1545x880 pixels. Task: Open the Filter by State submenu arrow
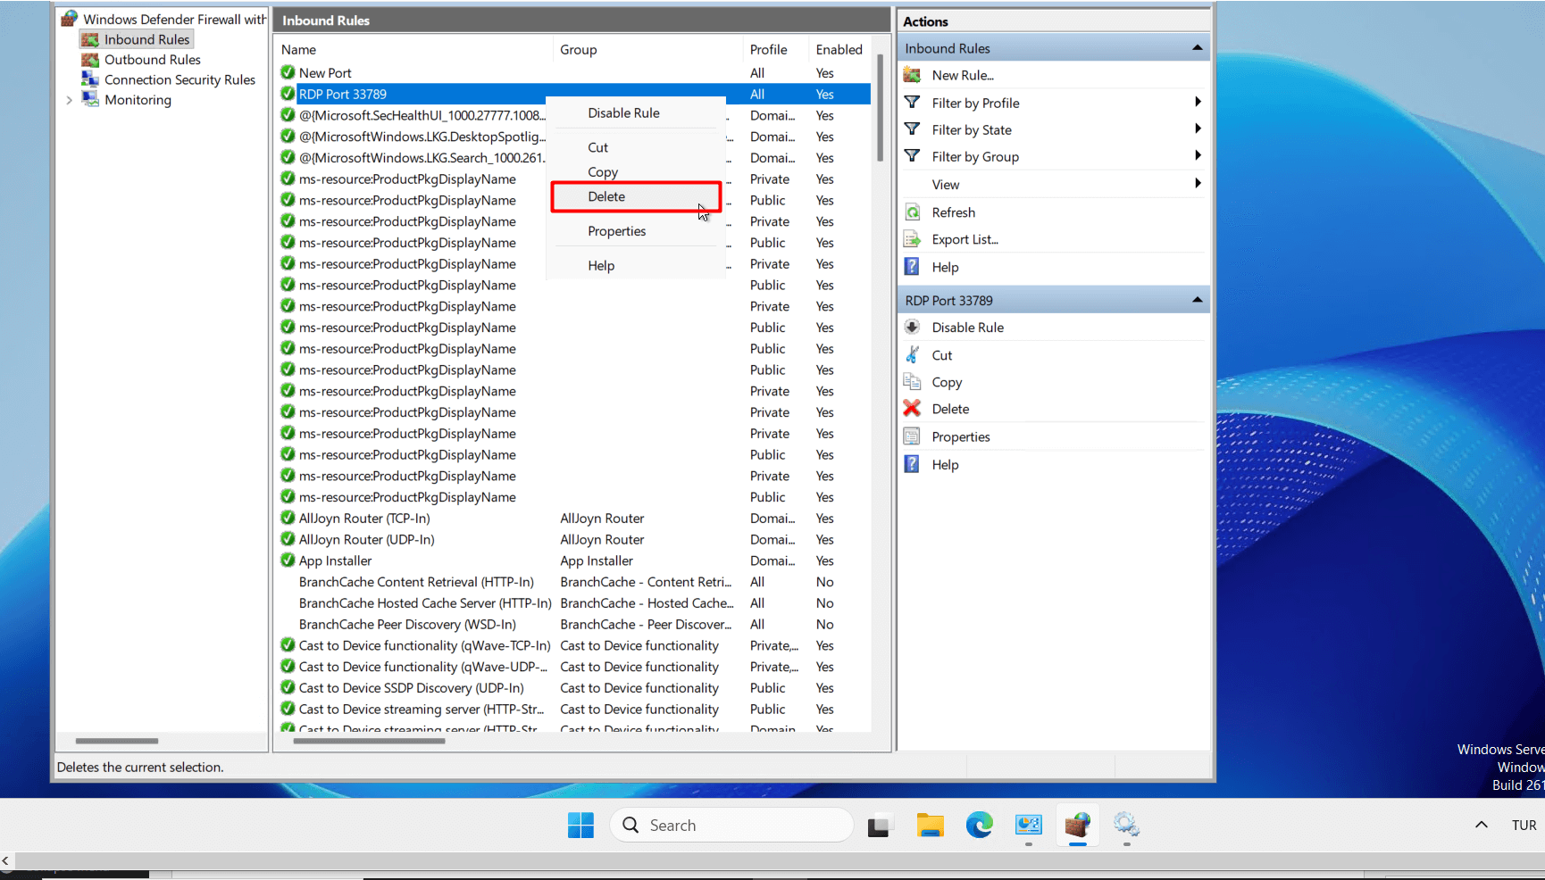click(1197, 129)
